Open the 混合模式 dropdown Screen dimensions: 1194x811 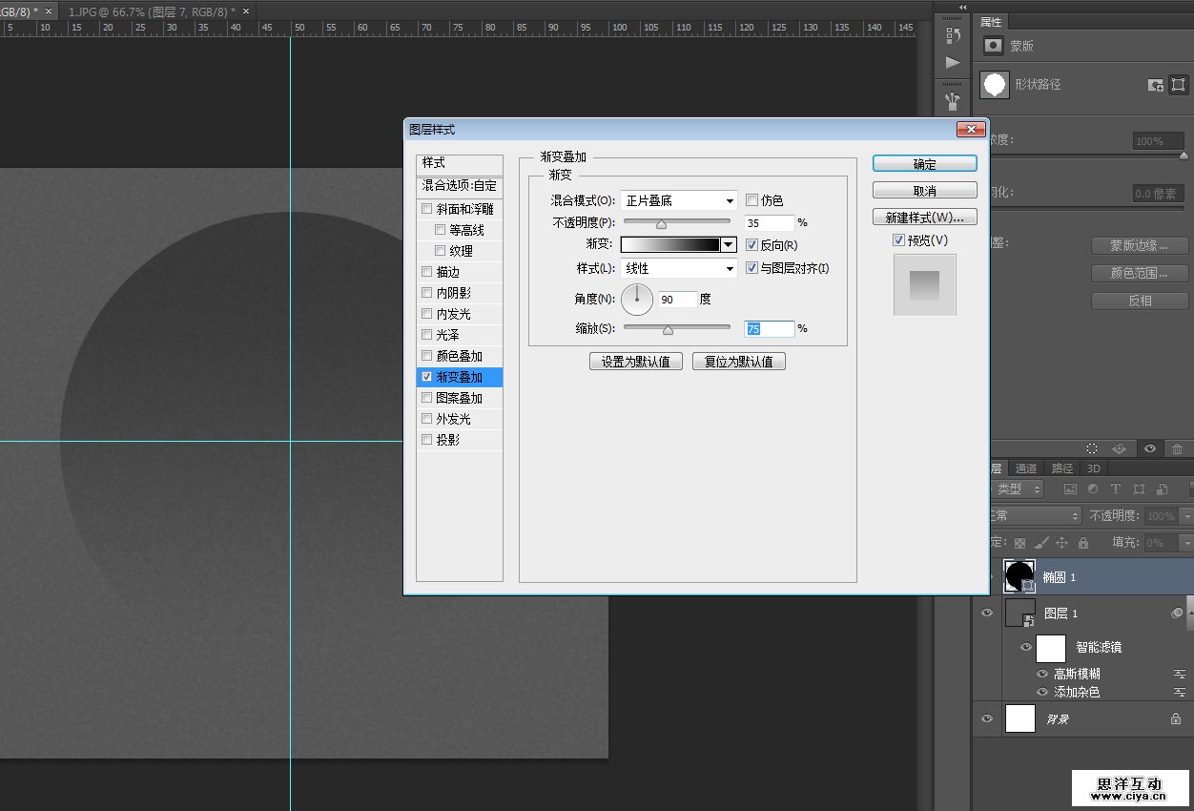[x=678, y=200]
